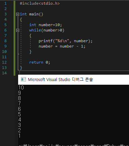Click the 'while' keyword in code

point(35,30)
